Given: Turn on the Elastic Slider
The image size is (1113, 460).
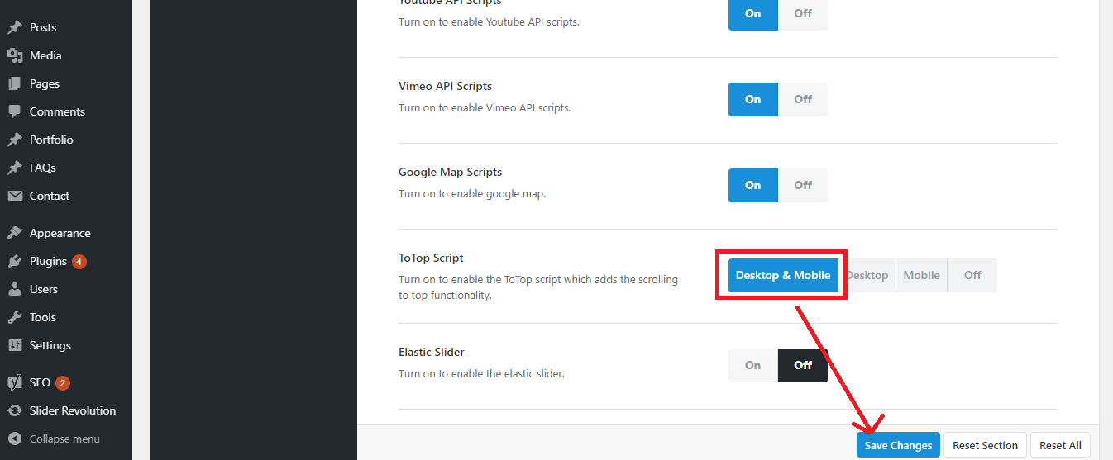Looking at the screenshot, I should pos(752,365).
